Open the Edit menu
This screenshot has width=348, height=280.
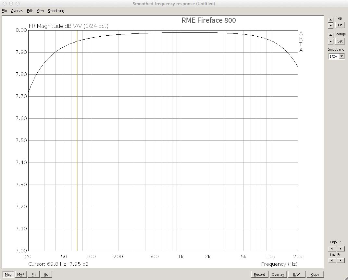pyautogui.click(x=30, y=11)
